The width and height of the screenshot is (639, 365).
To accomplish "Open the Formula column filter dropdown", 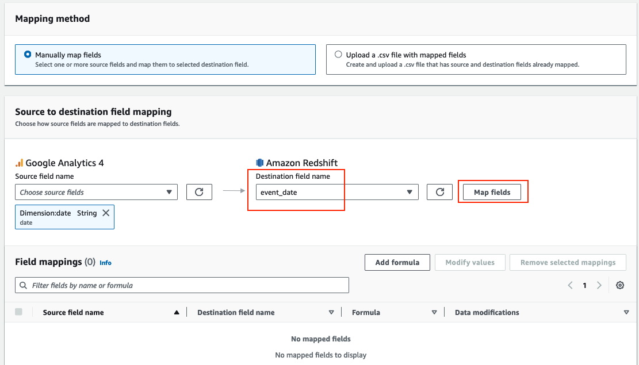I will coord(434,312).
